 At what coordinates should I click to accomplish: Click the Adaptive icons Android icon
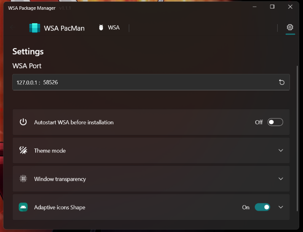[x=23, y=207]
